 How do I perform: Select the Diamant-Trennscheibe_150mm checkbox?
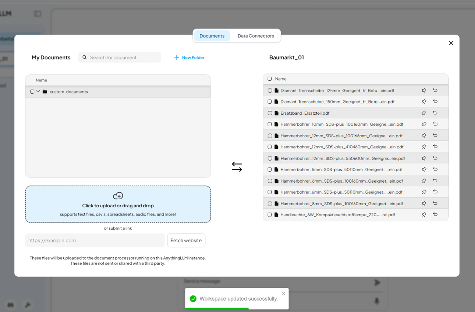click(270, 101)
